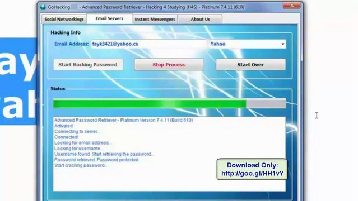The height and width of the screenshot is (201, 358).
Task: Click the 'Connected!' log line
Action: [66, 137]
